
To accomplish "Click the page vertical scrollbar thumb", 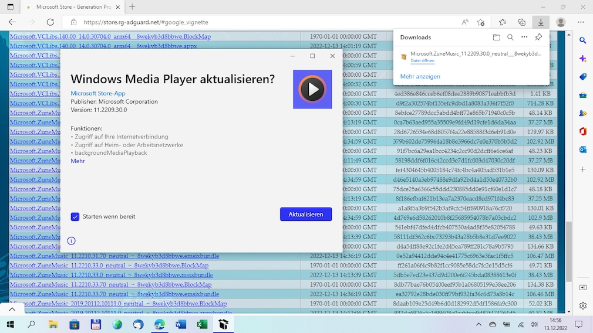I will tap(569, 252).
